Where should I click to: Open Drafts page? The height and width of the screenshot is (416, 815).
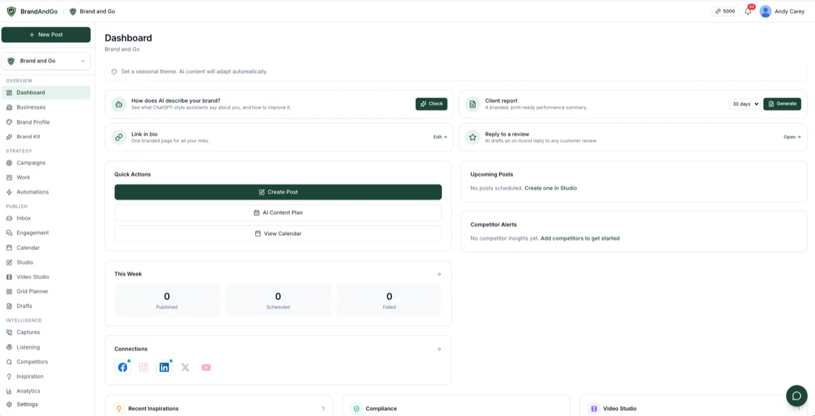[x=46, y=307]
